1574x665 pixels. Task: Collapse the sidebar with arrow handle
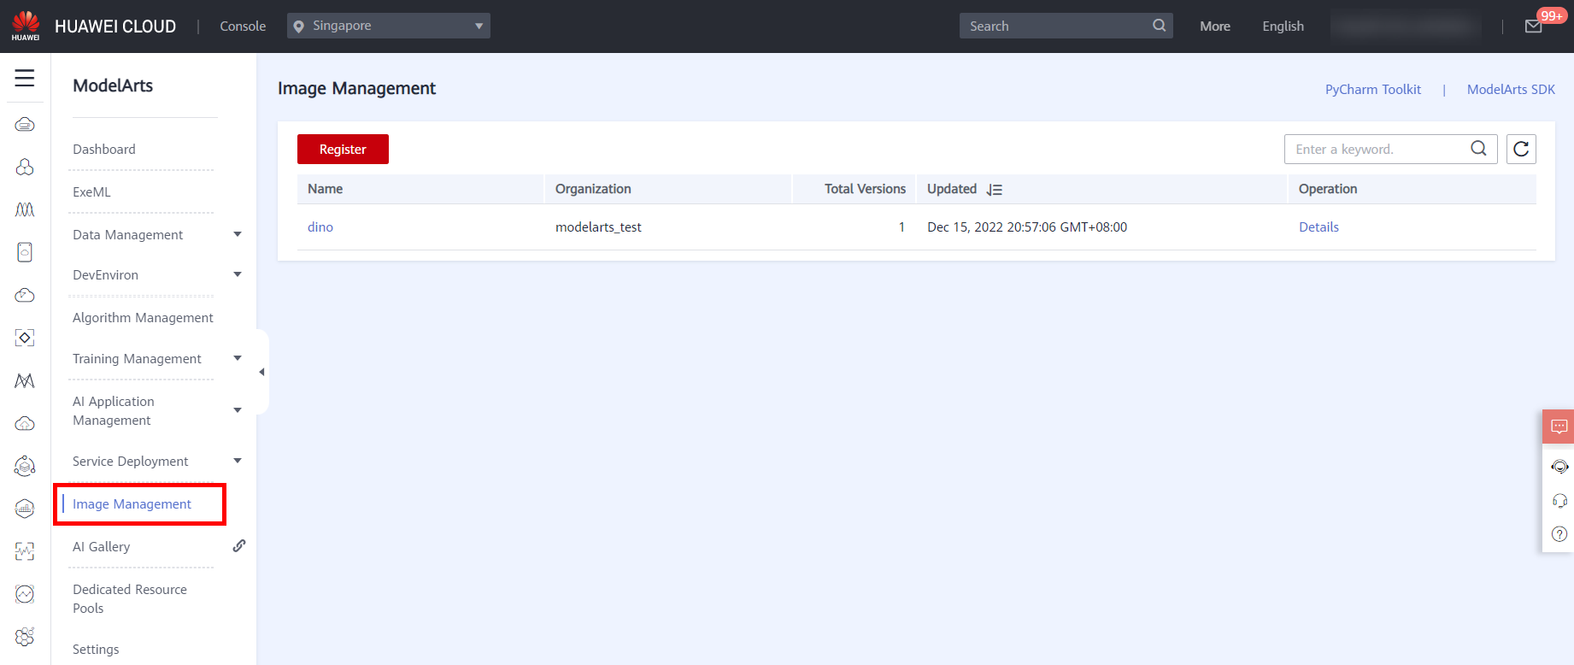[x=261, y=372]
